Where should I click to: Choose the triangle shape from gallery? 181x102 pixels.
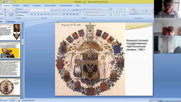tap(111, 12)
